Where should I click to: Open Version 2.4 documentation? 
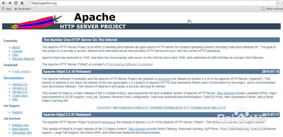coord(20,84)
